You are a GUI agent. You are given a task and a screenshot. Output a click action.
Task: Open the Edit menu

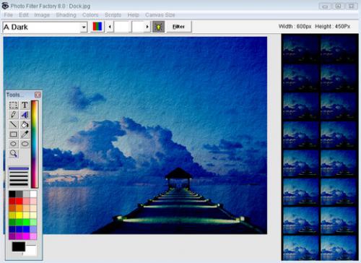(x=24, y=15)
